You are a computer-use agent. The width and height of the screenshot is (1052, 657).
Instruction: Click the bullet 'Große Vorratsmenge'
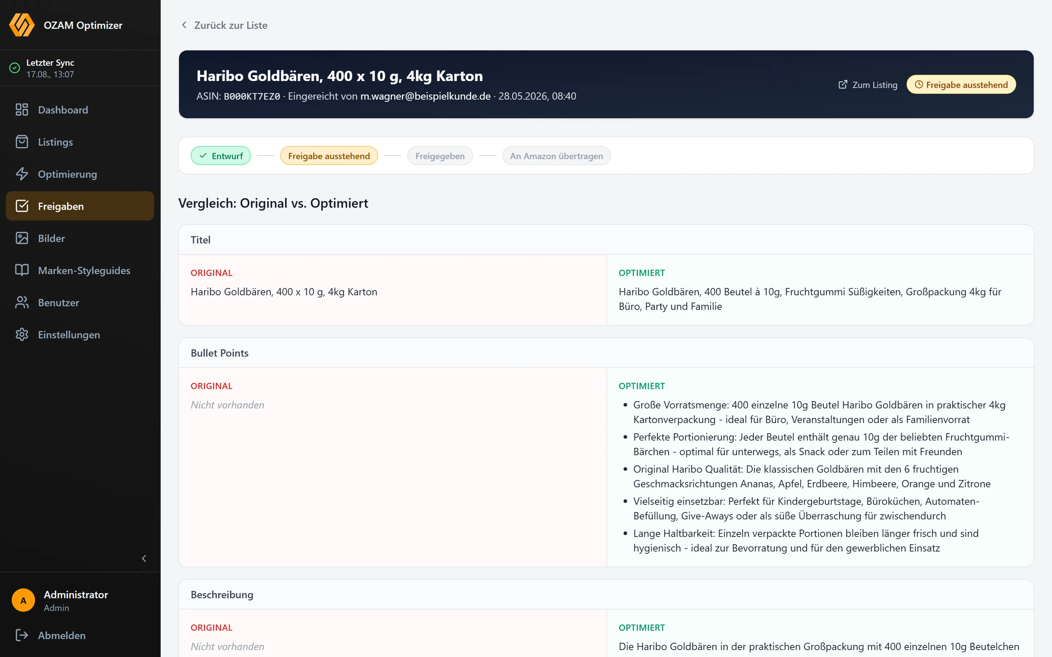pyautogui.click(x=819, y=412)
